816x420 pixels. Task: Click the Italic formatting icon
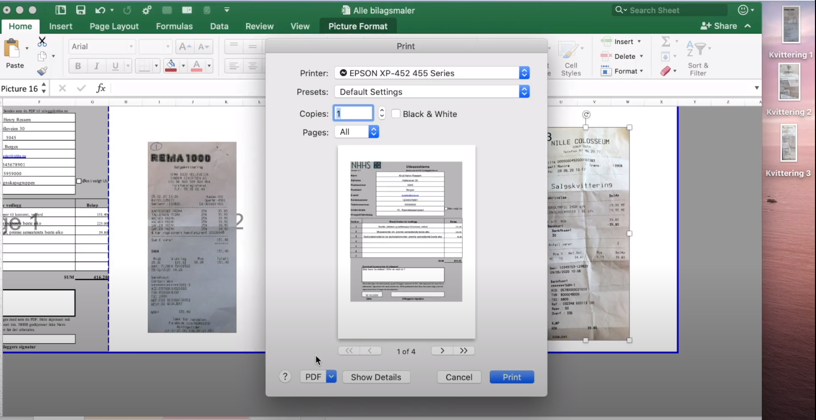tap(96, 66)
